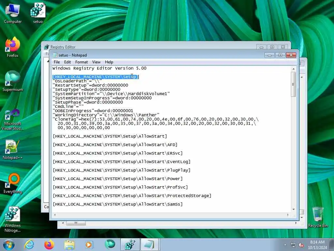The height and width of the screenshot is (251, 334).
Task: Click the highlighted HKEY_LOCAL_MACHINE\SYSTEM\Setup line
Action: [96, 77]
